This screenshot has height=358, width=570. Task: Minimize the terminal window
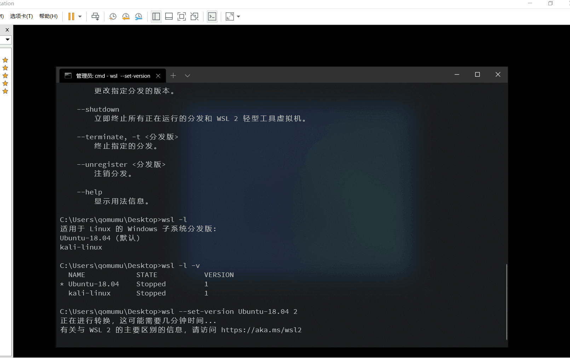(457, 75)
